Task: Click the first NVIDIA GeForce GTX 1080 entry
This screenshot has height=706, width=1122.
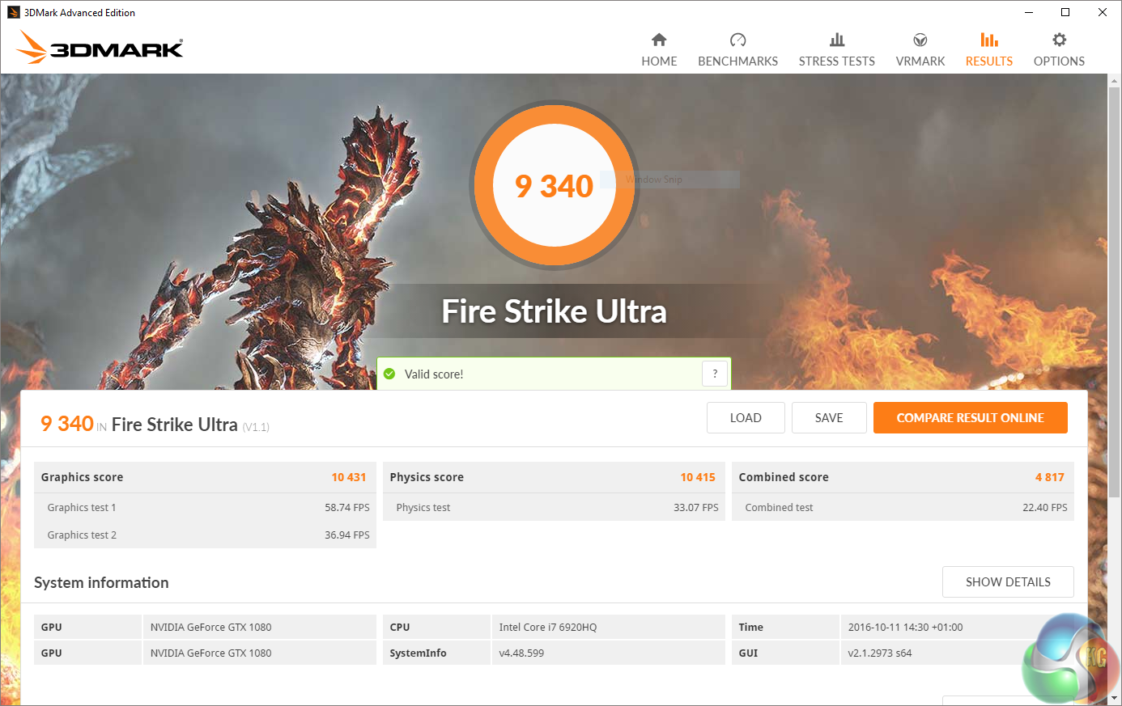Action: (x=210, y=627)
